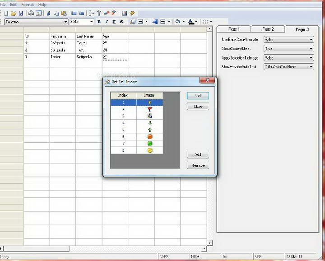Toggle Italic formatting
325x261 pixels.
(x=107, y=22)
